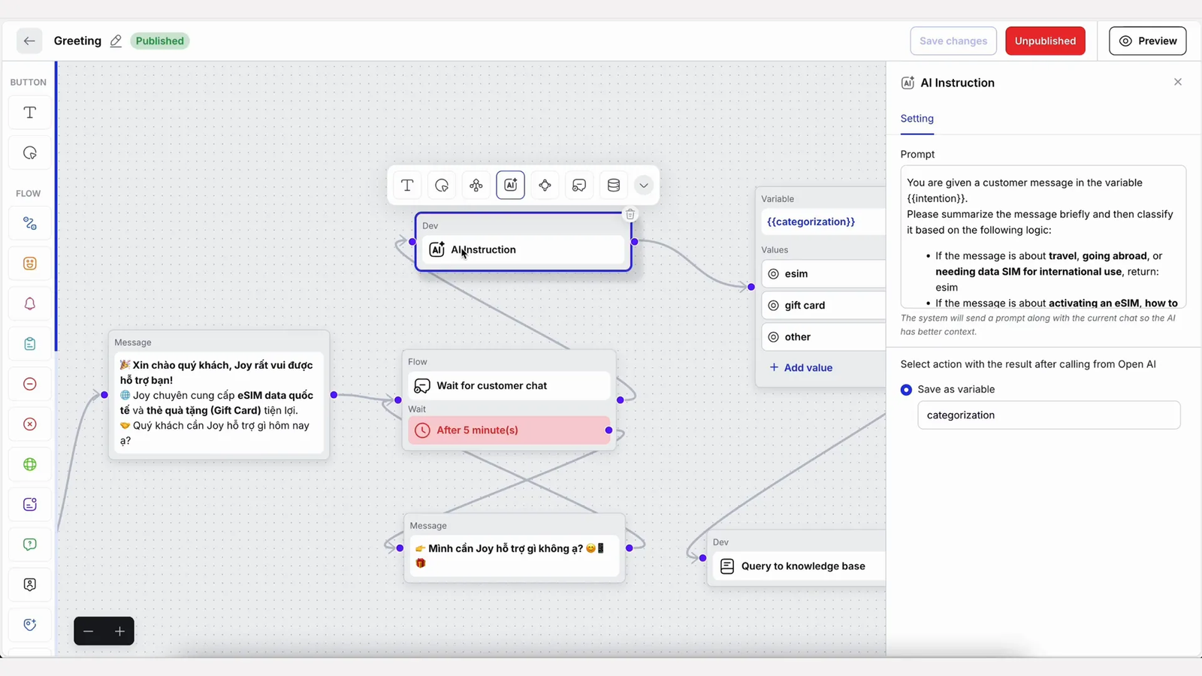Choose the branching tree icon in the floating toolbar
Viewport: 1202px width, 676px height.
point(476,186)
